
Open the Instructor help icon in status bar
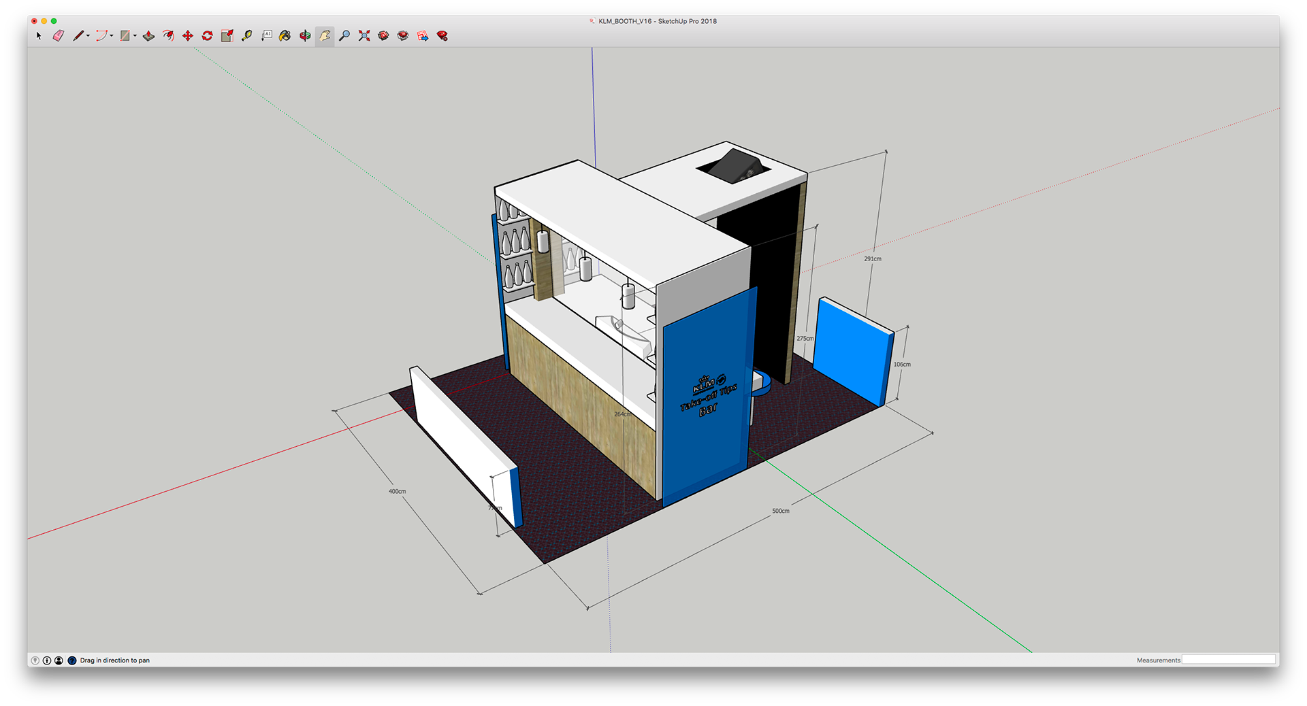72,660
